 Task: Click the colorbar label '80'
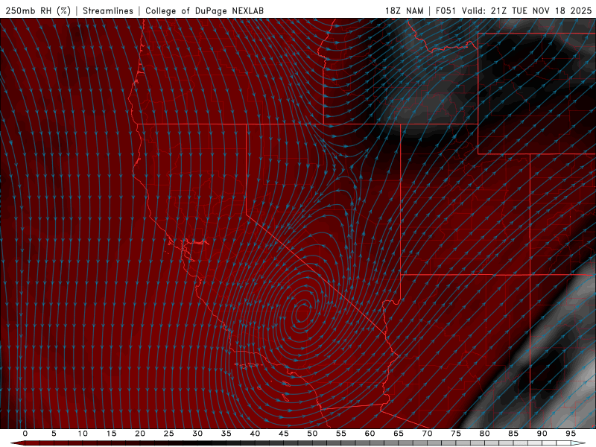tap(484, 434)
